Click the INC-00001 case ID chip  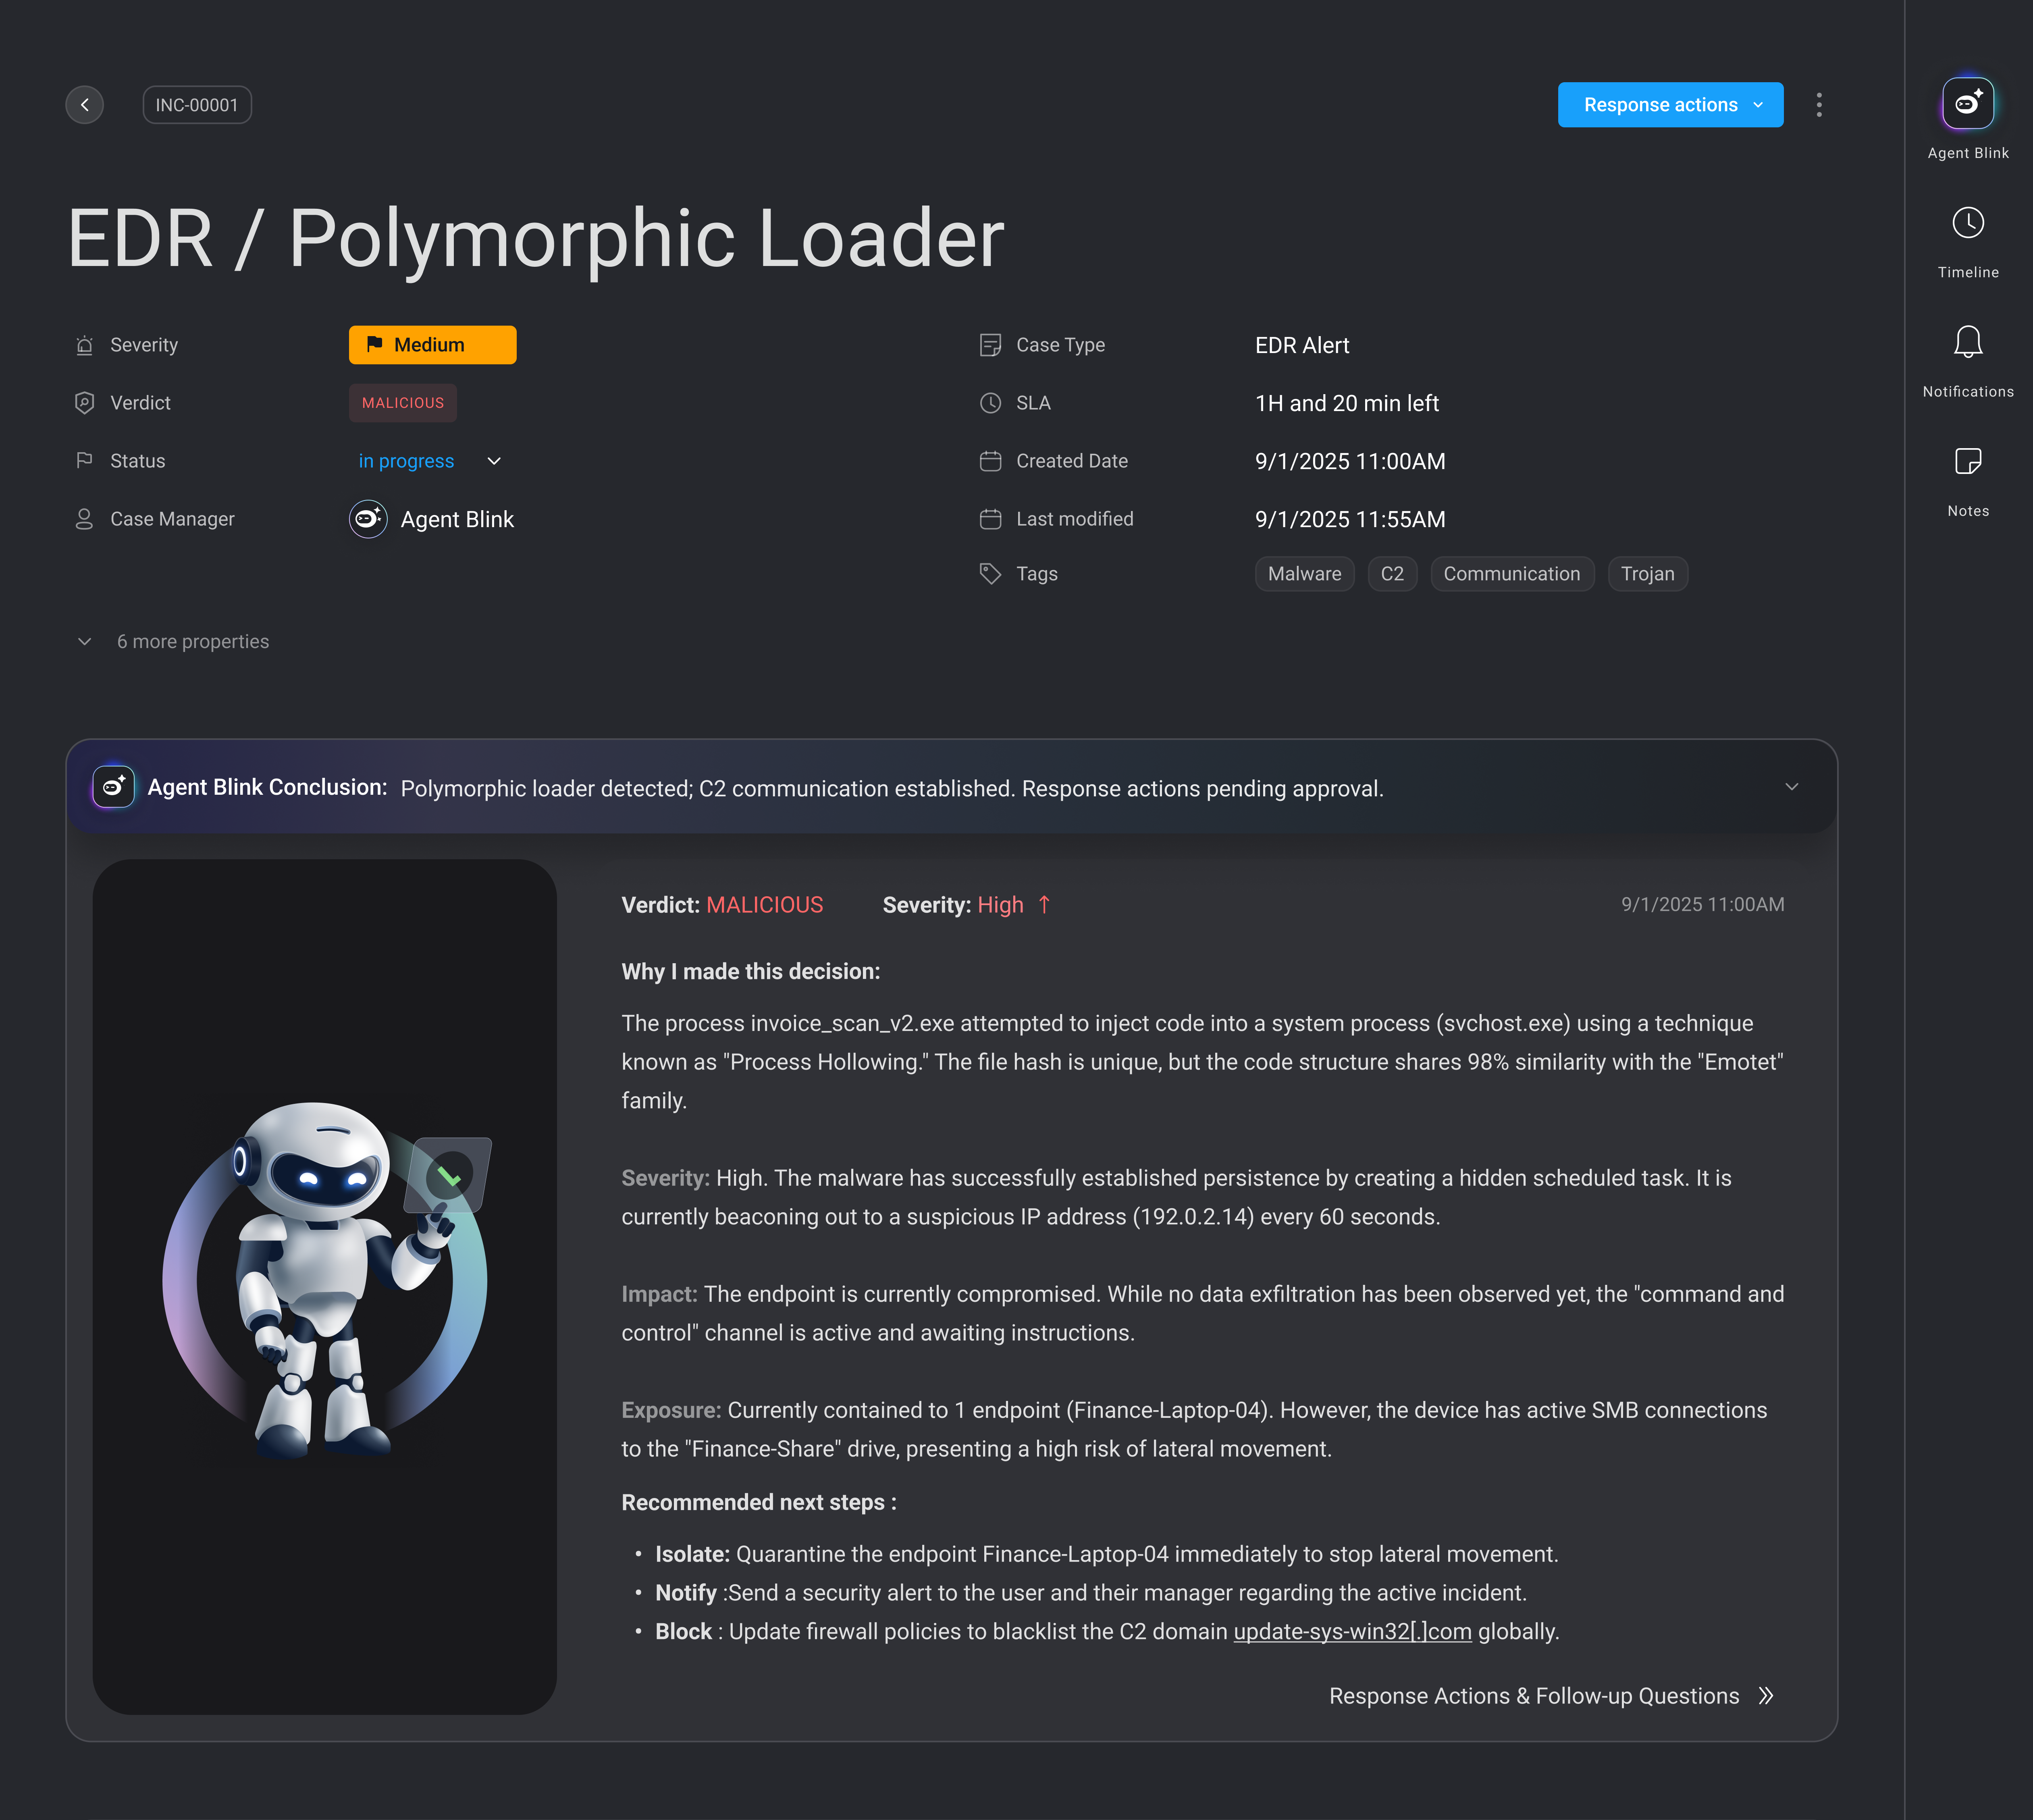click(x=197, y=105)
